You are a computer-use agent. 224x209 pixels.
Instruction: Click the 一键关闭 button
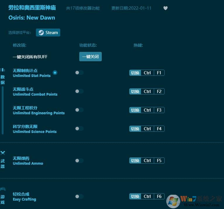click(x=90, y=57)
